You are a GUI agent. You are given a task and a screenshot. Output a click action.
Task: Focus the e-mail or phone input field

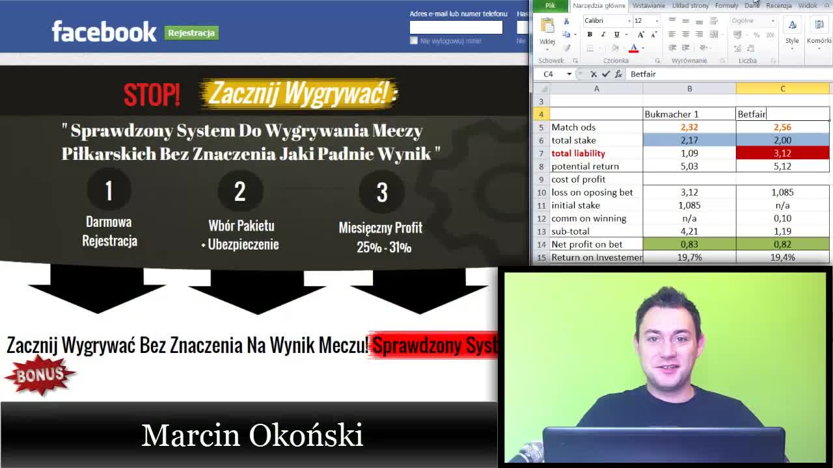tap(456, 27)
